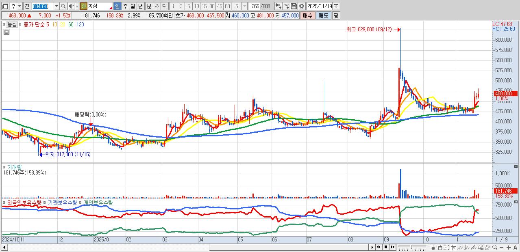This screenshot has height=252, width=520.
Task: Click the 20 moving average legend number
Action: [63, 24]
